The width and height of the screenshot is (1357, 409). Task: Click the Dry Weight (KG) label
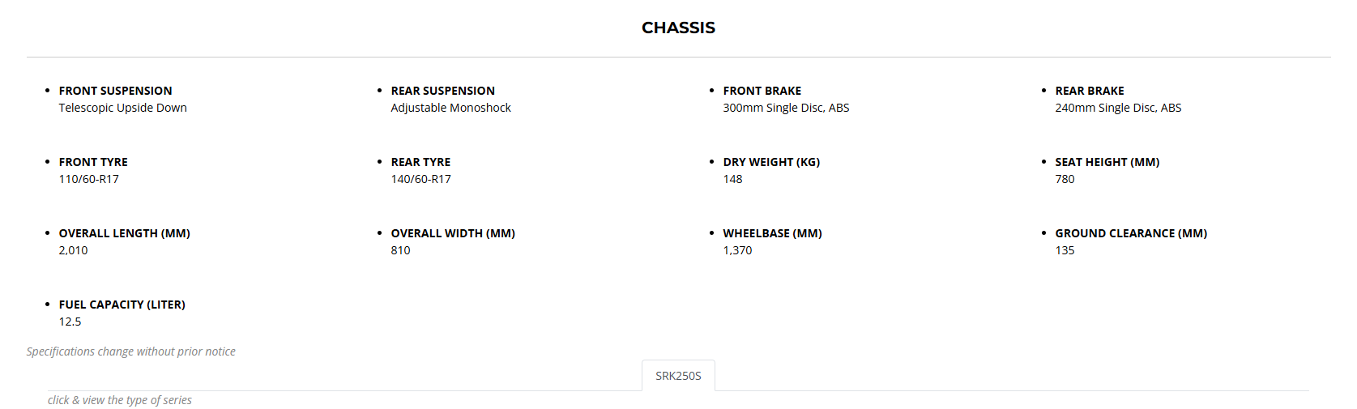tap(771, 162)
